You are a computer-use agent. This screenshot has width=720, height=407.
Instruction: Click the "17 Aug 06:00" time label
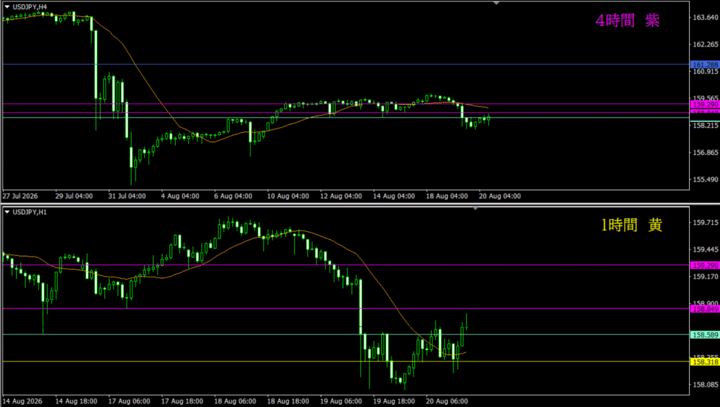click(129, 401)
